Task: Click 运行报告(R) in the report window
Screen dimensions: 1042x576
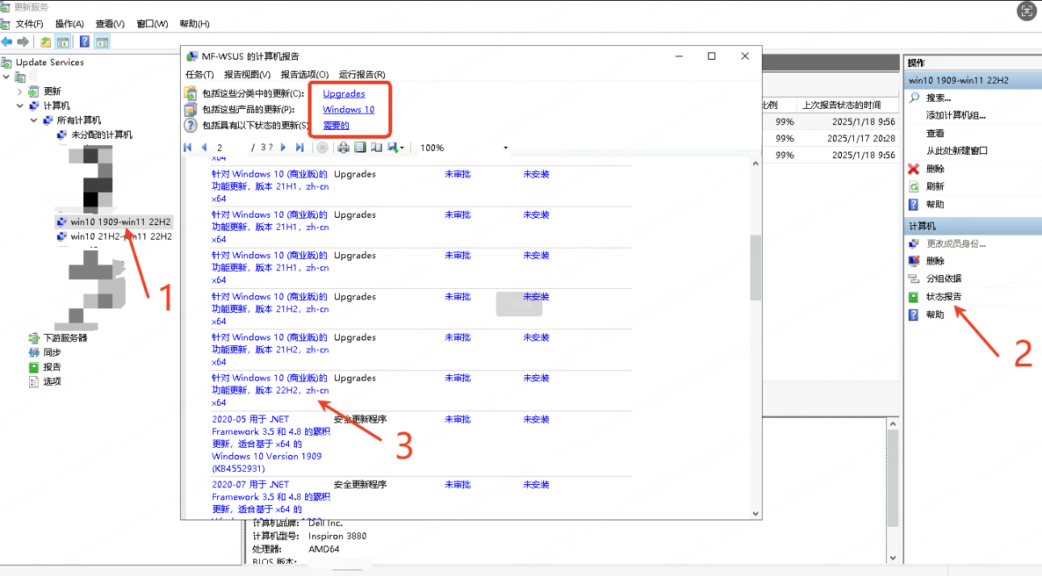Action: tap(362, 75)
